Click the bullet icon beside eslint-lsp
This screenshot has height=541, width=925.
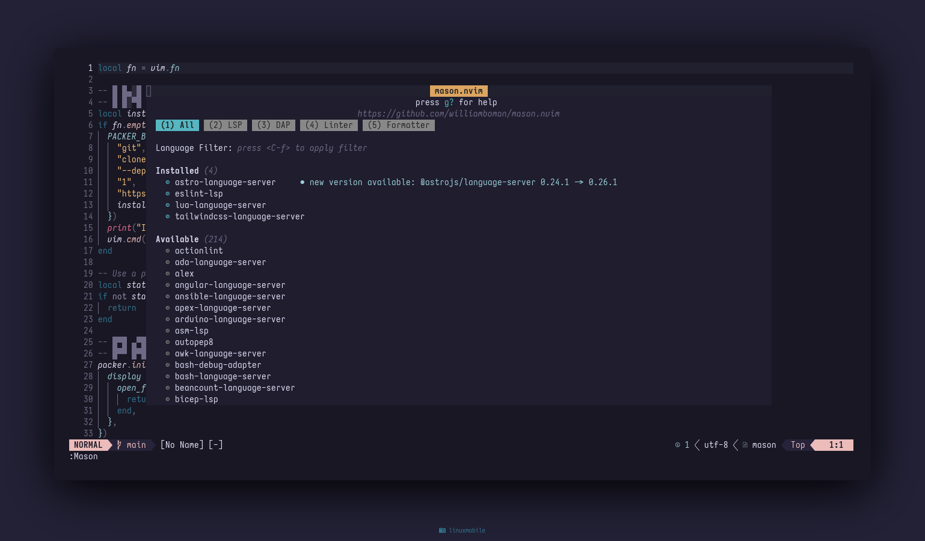coord(168,194)
